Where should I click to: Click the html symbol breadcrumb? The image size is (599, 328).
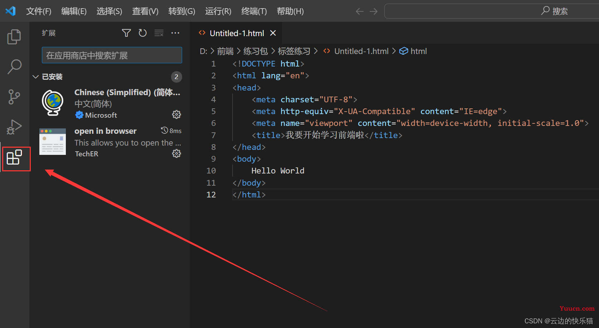419,51
